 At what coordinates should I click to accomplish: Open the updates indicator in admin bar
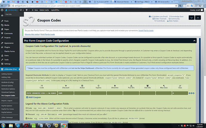point(22,10)
